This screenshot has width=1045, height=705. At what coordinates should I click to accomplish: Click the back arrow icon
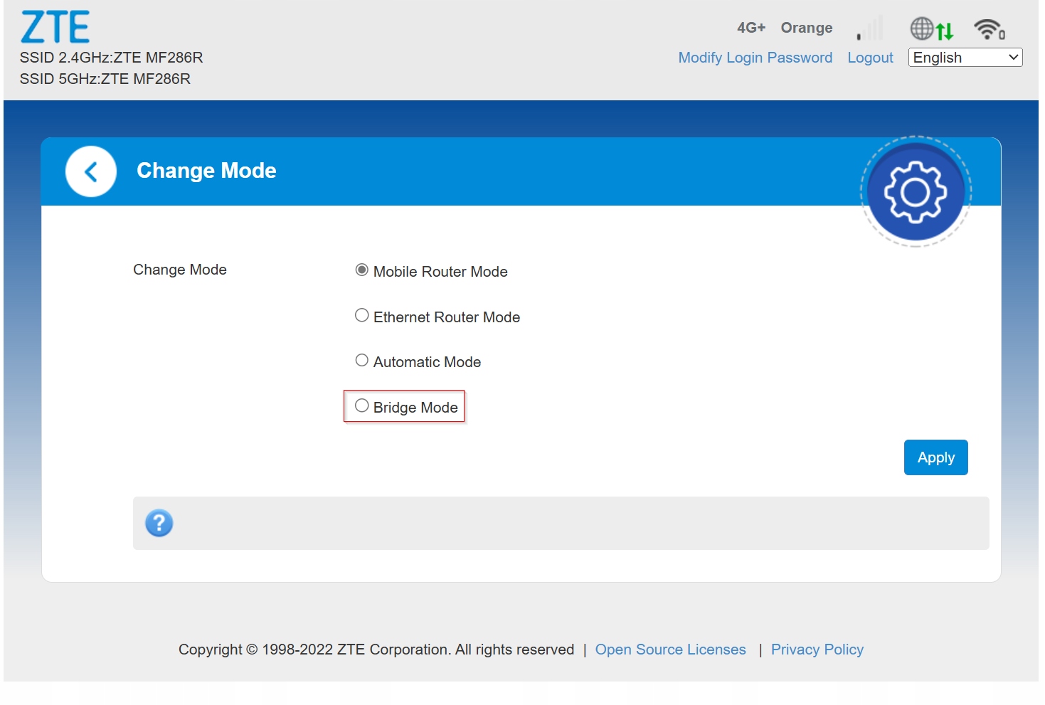[x=91, y=171]
